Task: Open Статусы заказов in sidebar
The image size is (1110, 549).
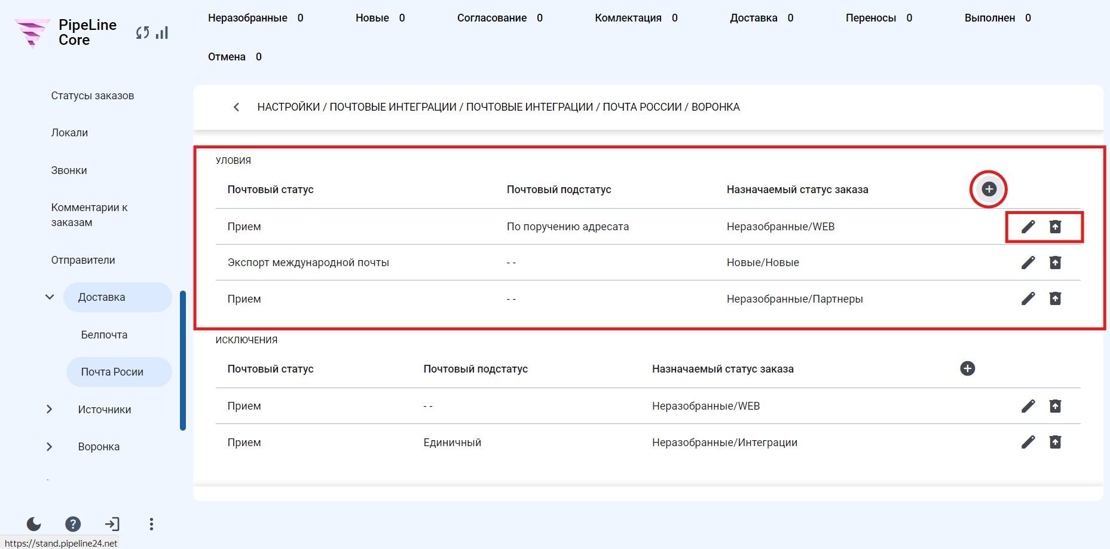Action: tap(93, 96)
